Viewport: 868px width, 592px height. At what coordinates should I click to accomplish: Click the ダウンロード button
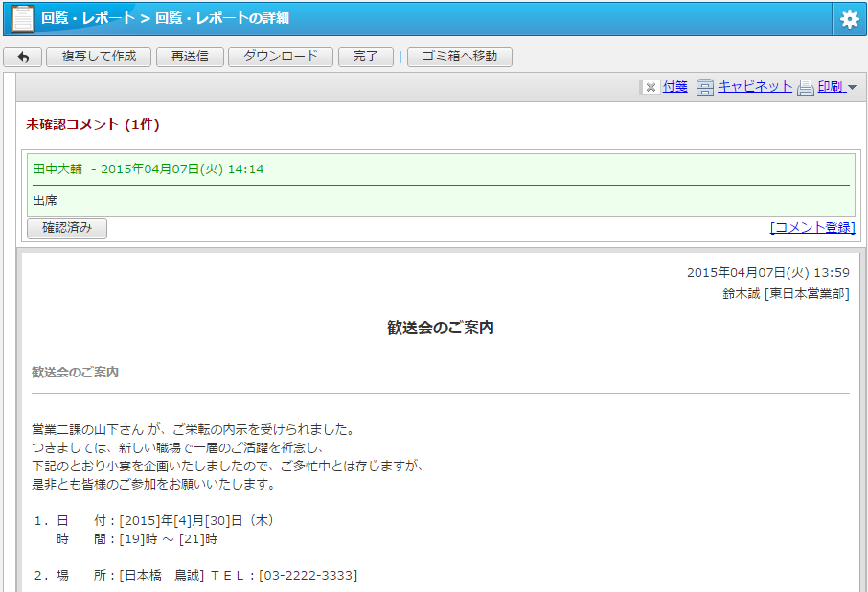[280, 57]
